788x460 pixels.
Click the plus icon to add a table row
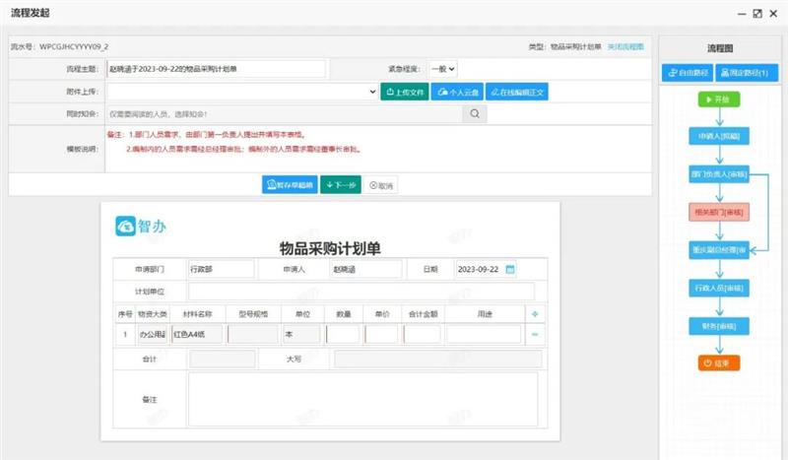(x=535, y=314)
